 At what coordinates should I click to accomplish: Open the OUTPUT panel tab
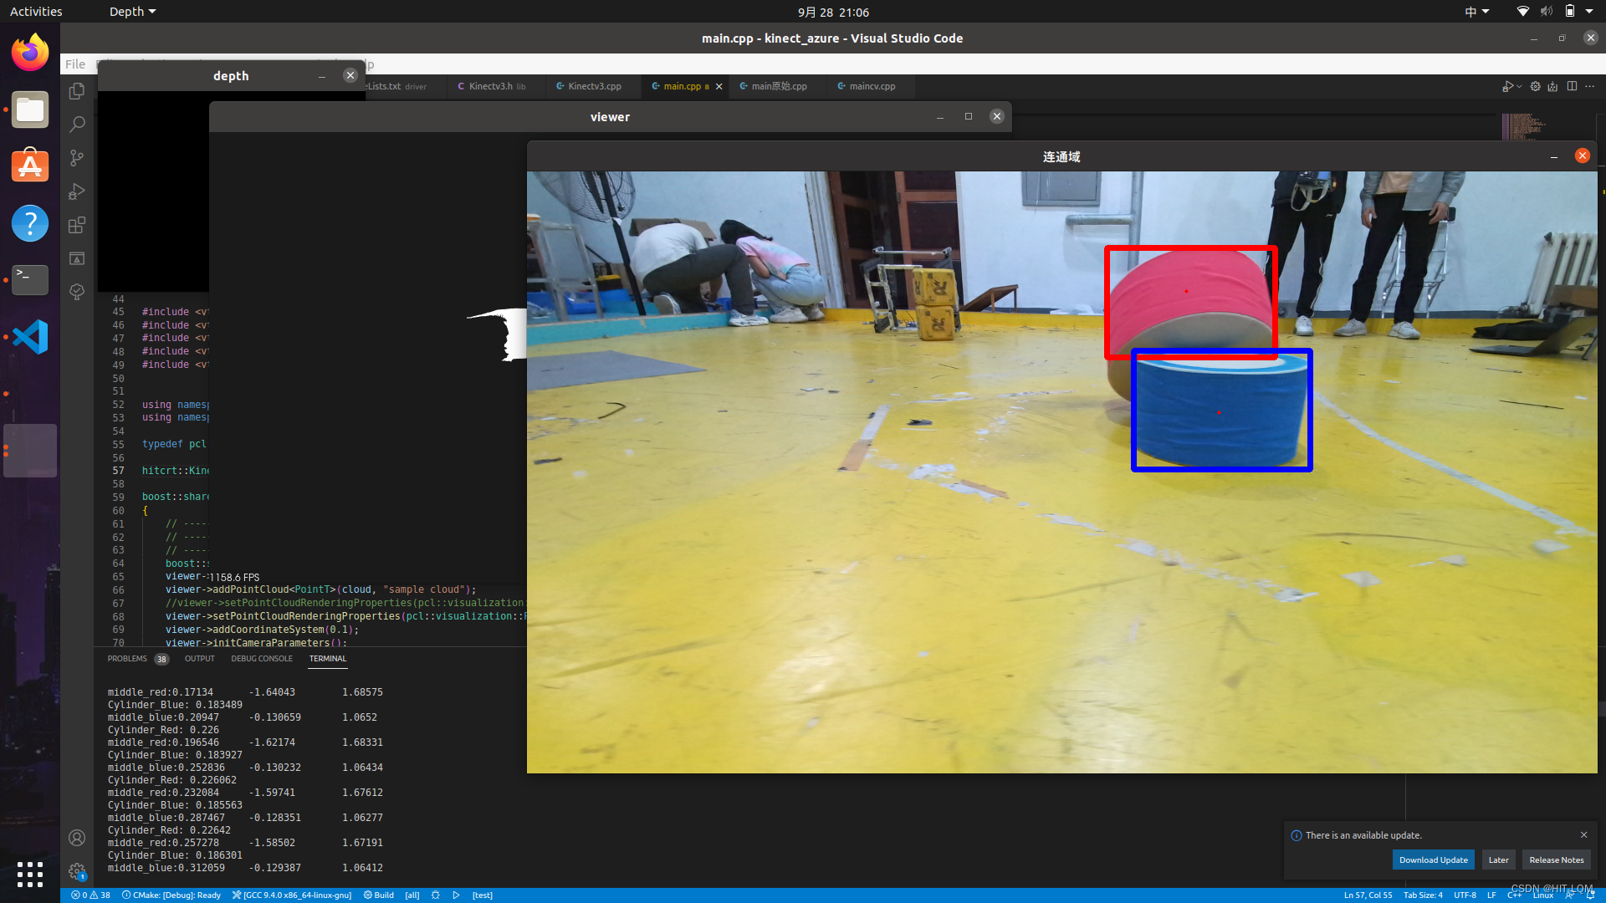tap(199, 659)
